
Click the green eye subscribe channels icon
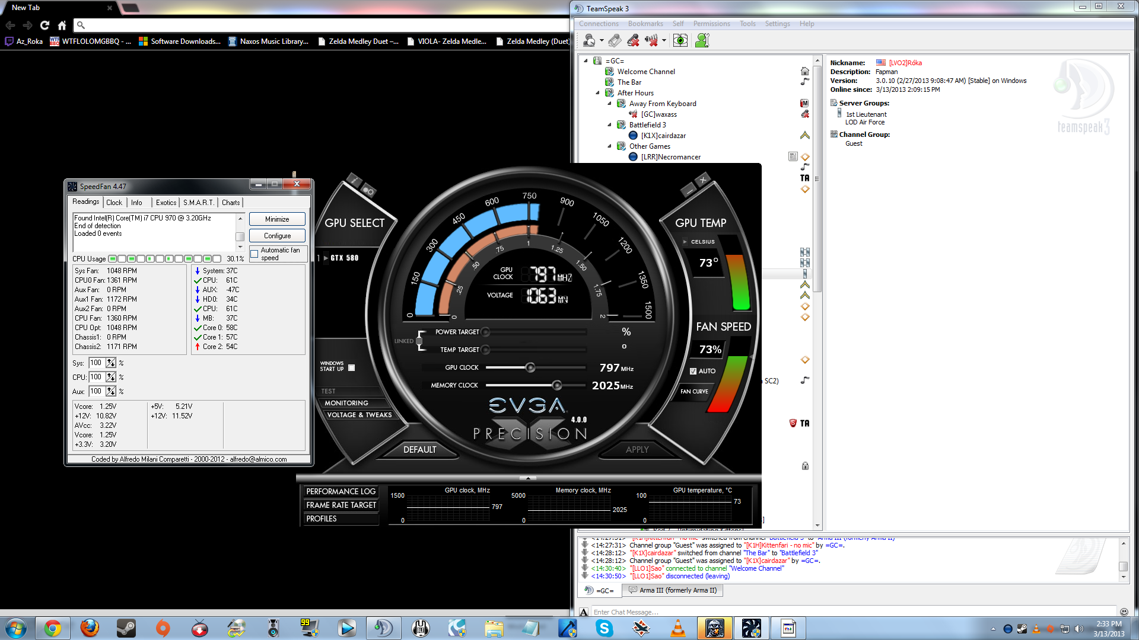click(680, 40)
